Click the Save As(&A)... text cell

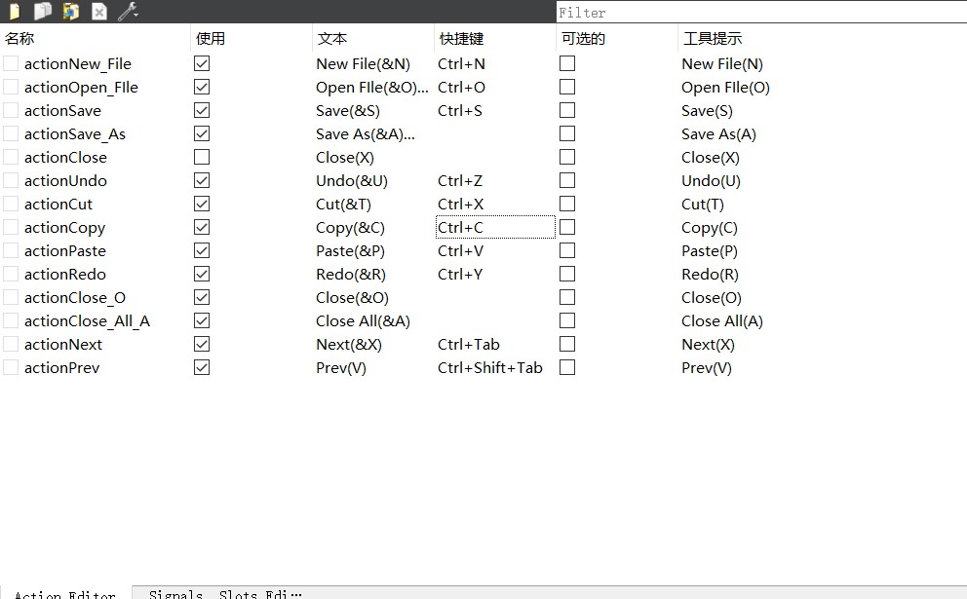coord(366,134)
